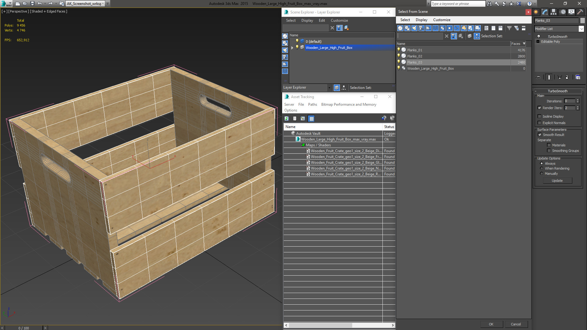Toggle TurboSmooth modifier bulb on/off
This screenshot has width=587, height=330.
(538, 36)
